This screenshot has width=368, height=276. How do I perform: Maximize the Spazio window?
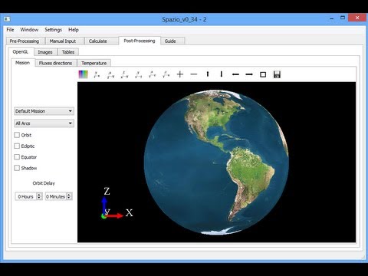click(343, 18)
